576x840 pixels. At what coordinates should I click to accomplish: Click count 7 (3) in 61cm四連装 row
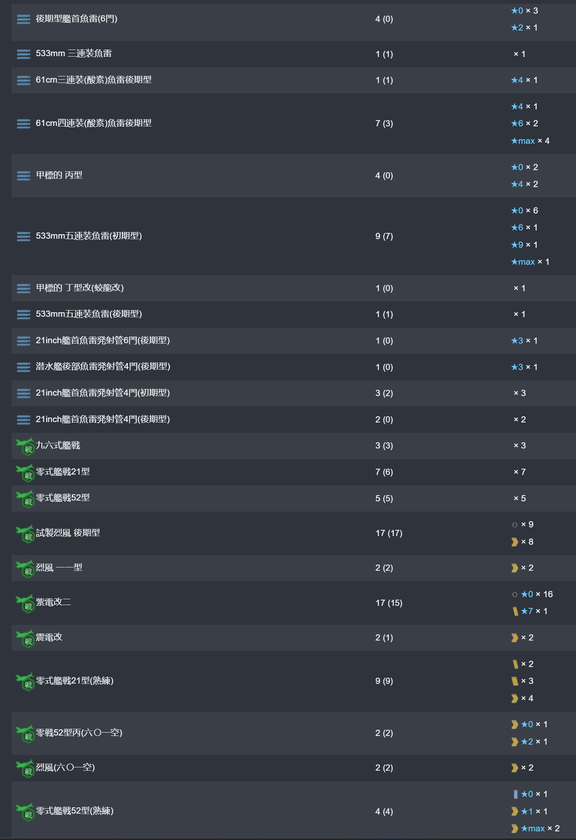384,123
